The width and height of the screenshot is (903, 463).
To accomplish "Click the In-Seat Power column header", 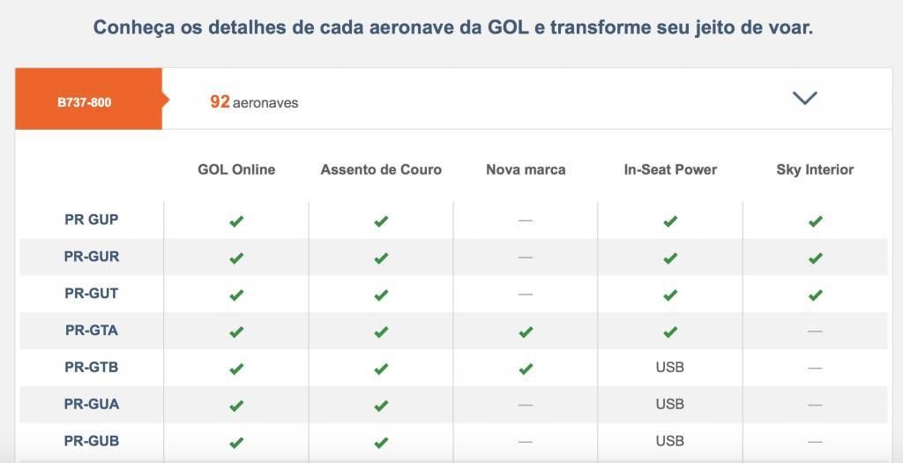I will point(670,169).
